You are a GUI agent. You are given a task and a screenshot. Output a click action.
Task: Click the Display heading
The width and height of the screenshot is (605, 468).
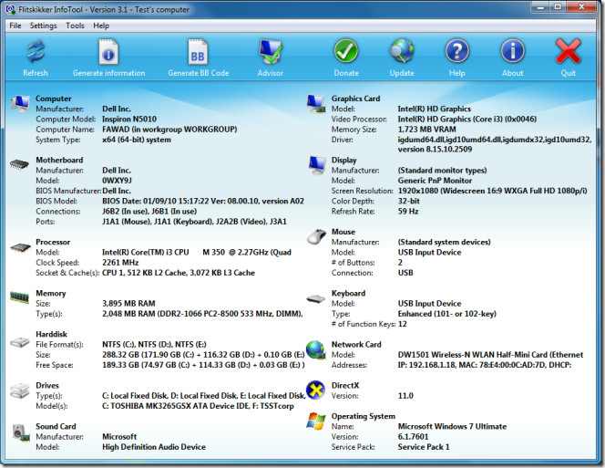[x=344, y=160]
